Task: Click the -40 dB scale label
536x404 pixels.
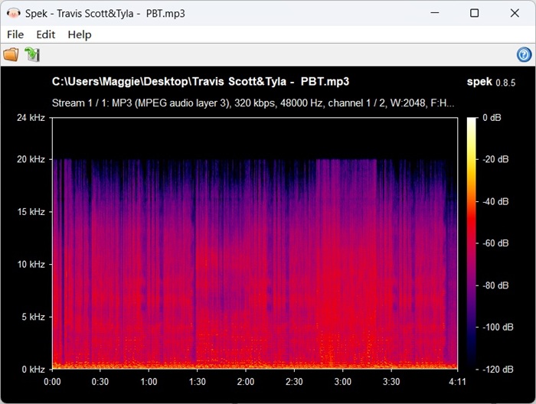Action: 495,201
